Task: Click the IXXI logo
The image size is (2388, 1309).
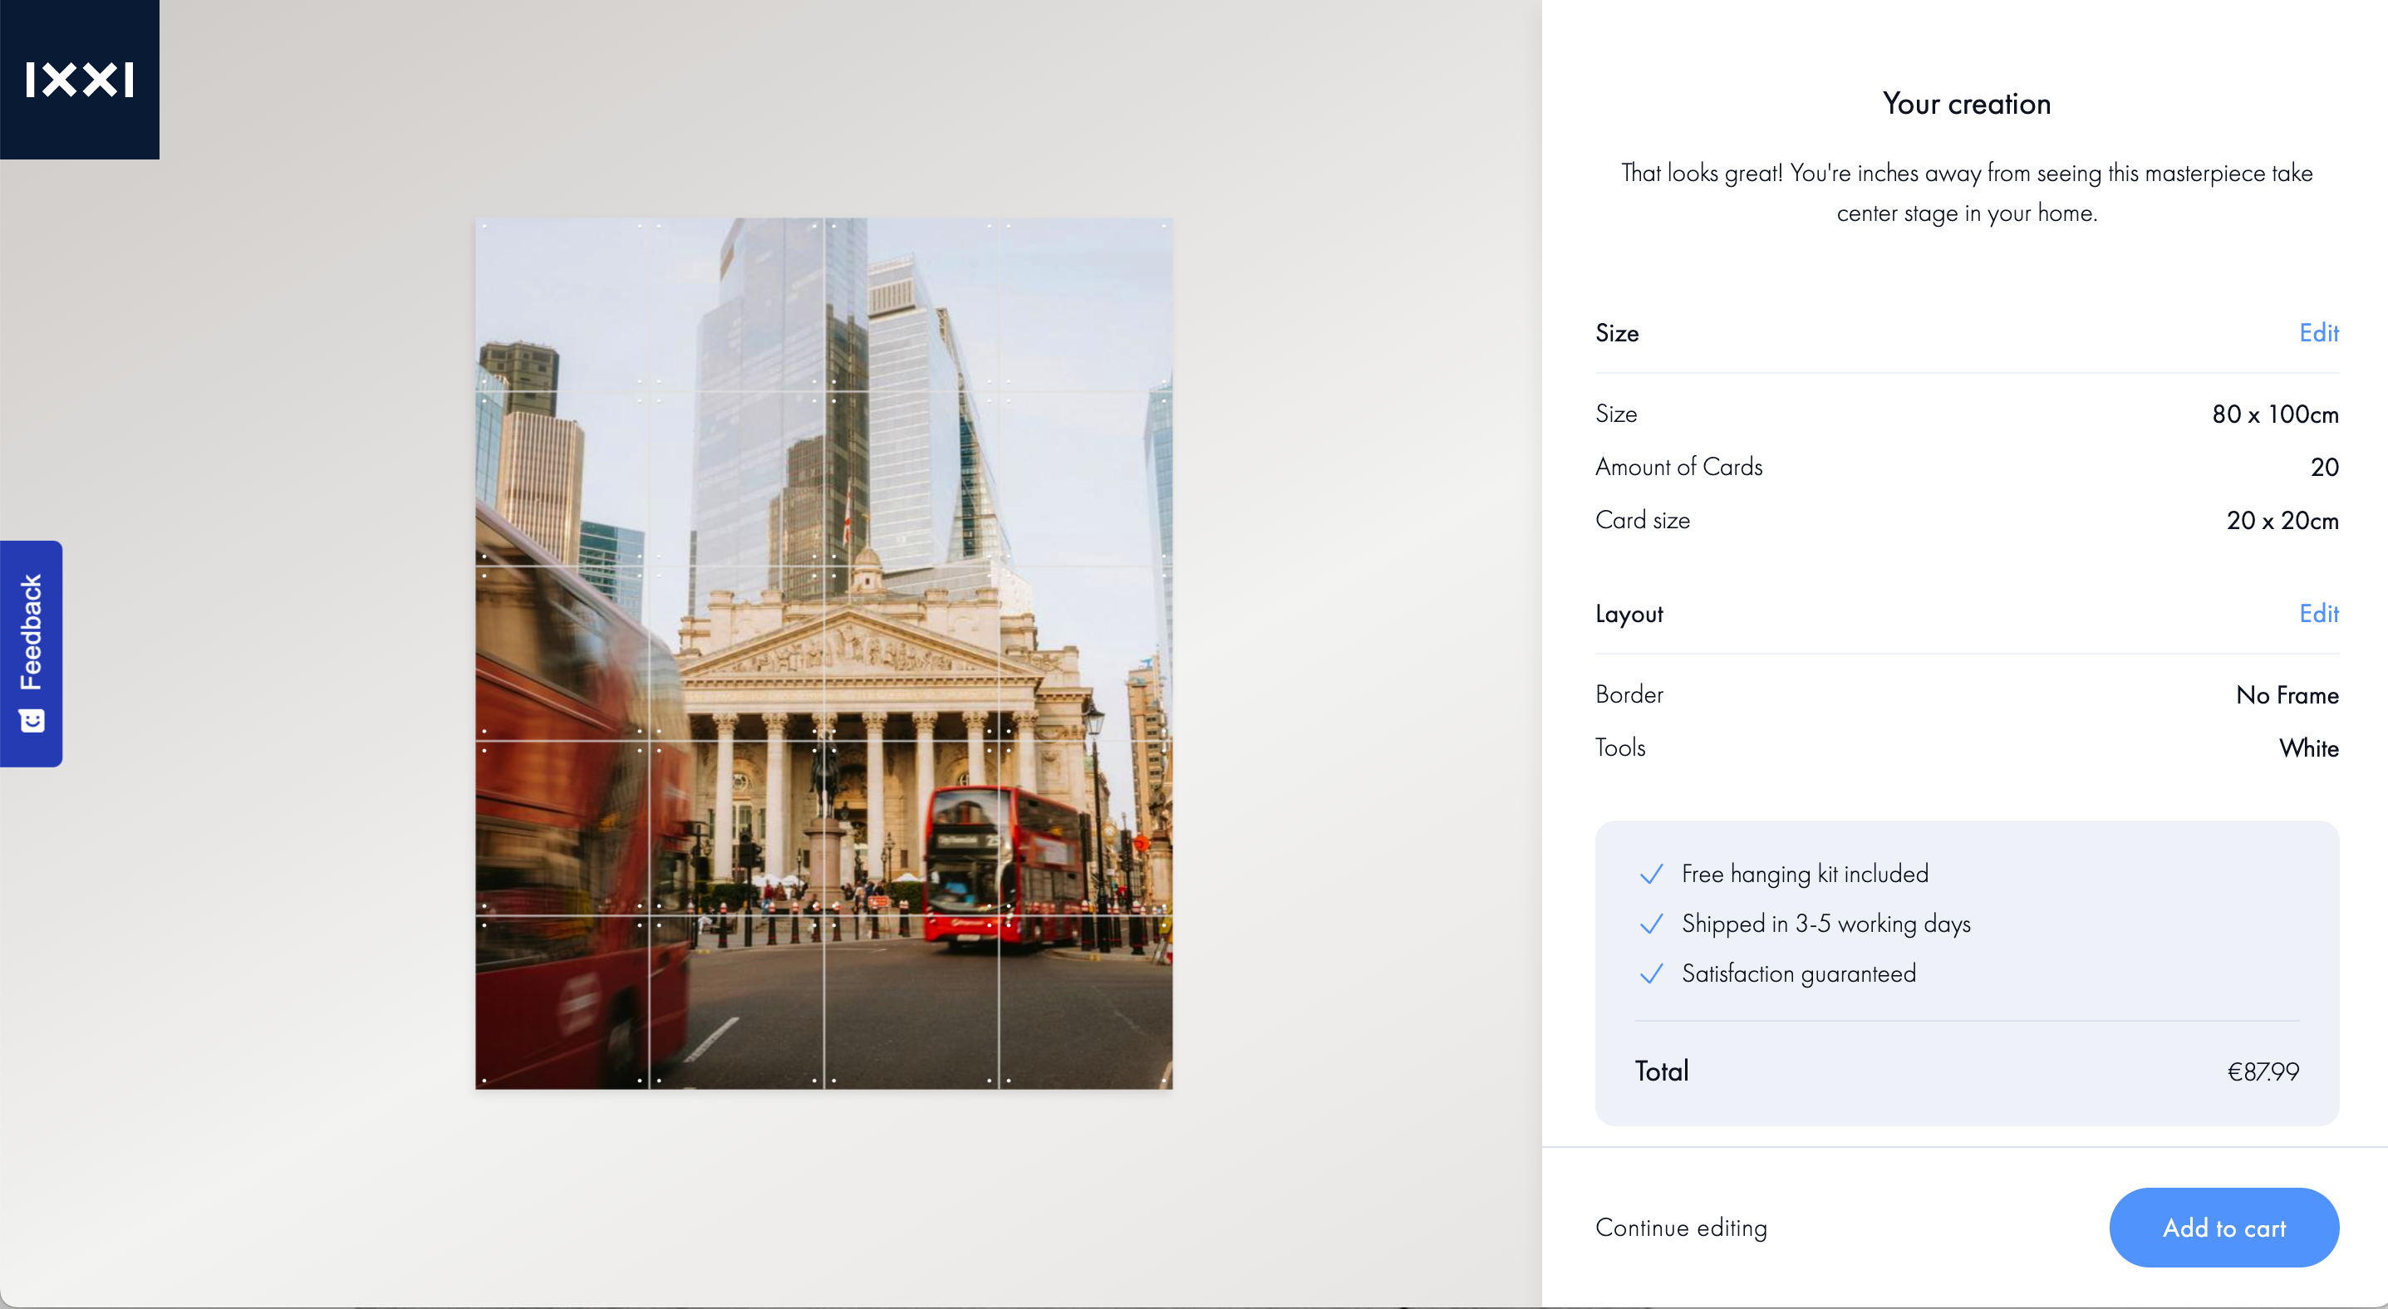Action: click(80, 80)
